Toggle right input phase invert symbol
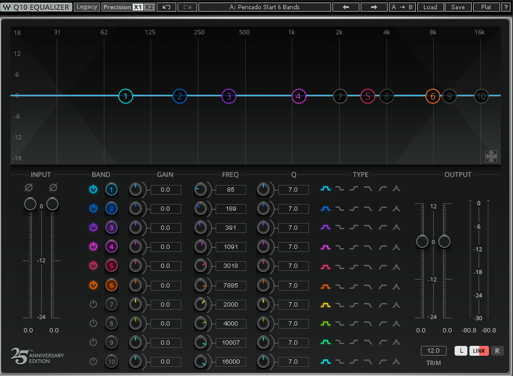 (x=53, y=187)
